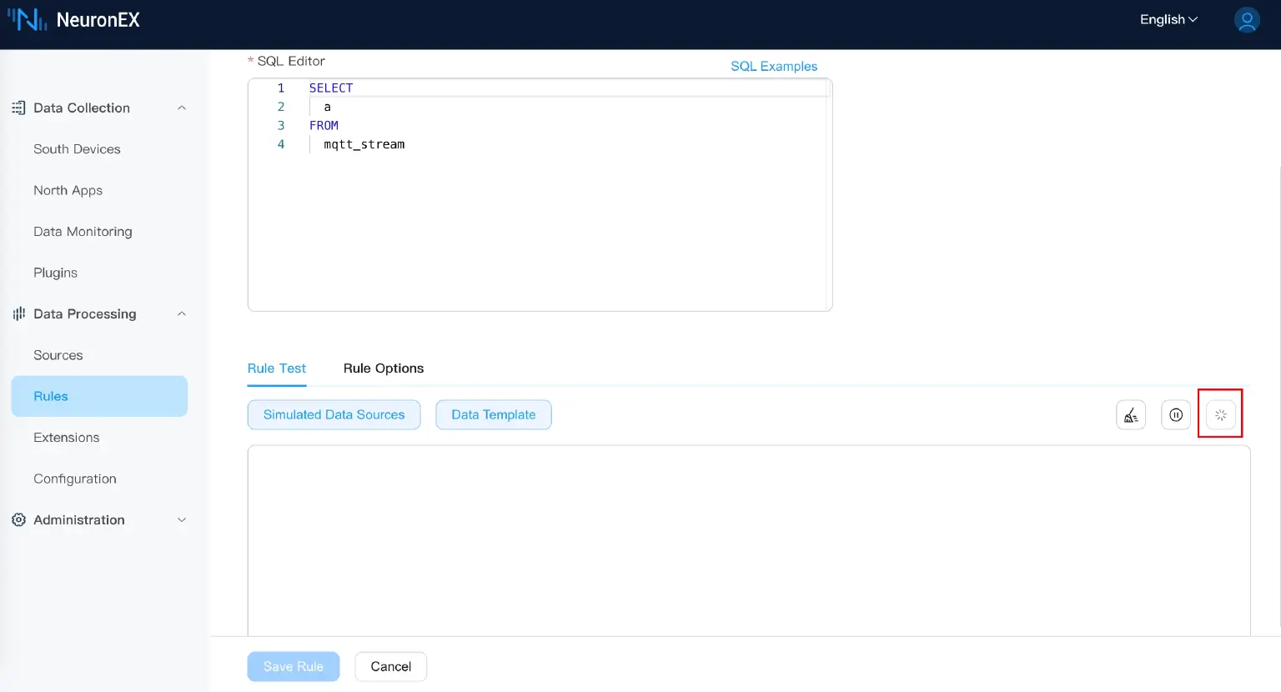Image resolution: width=1281 pixels, height=692 pixels.
Task: Select the Rule Test tab
Action: pyautogui.click(x=276, y=369)
